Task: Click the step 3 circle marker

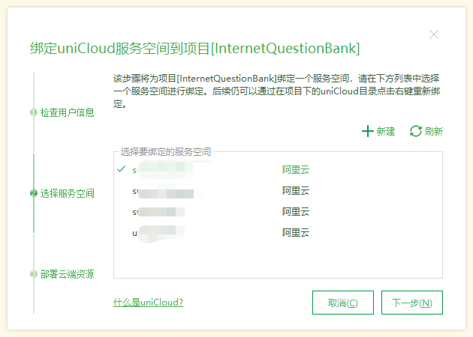Action: (x=34, y=274)
